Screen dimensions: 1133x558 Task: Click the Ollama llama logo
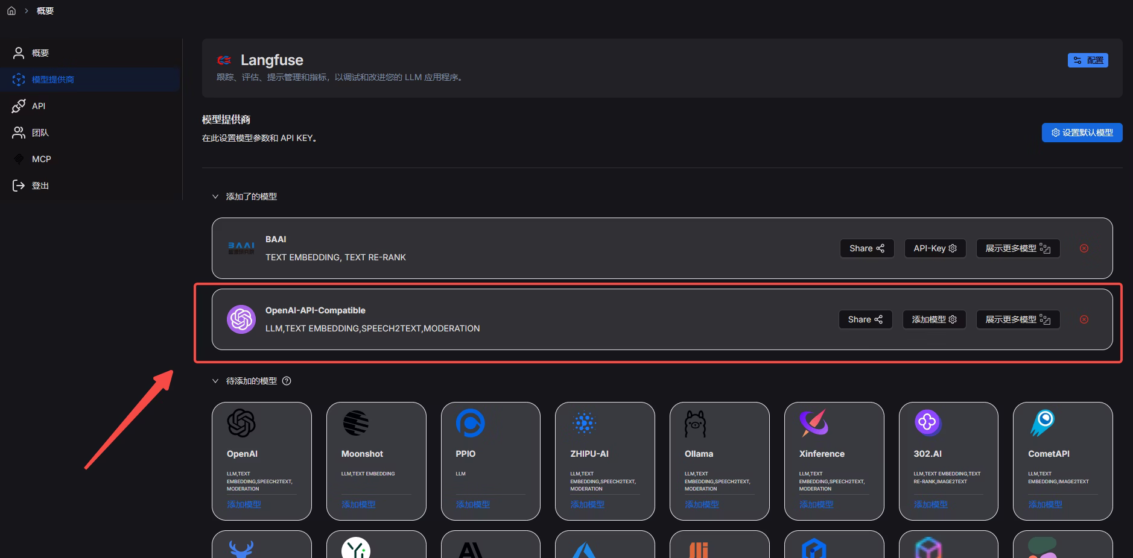coord(695,423)
